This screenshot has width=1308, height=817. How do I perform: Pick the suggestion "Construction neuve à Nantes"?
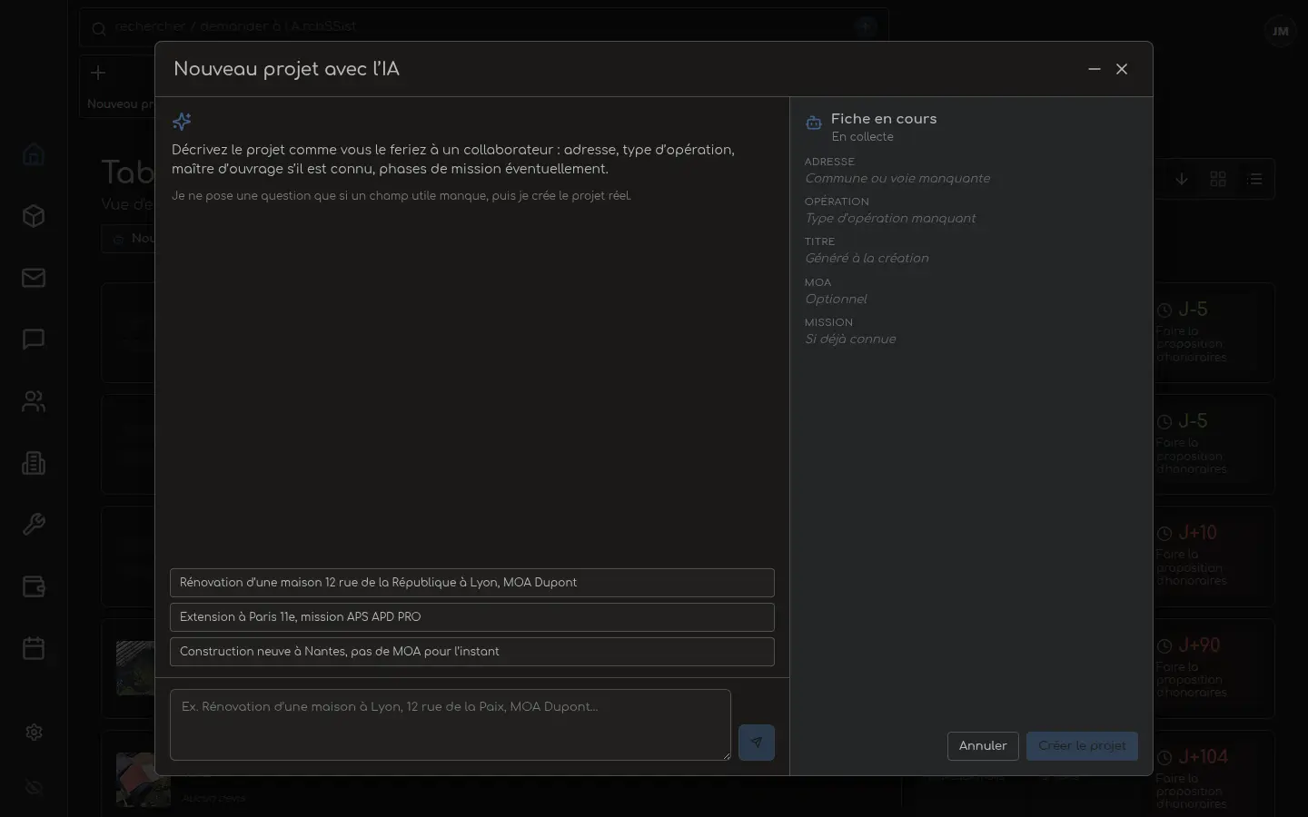(x=472, y=652)
